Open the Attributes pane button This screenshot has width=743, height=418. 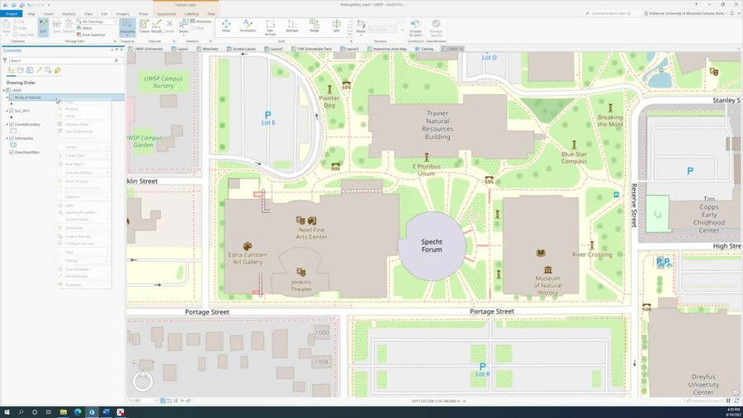201,21
